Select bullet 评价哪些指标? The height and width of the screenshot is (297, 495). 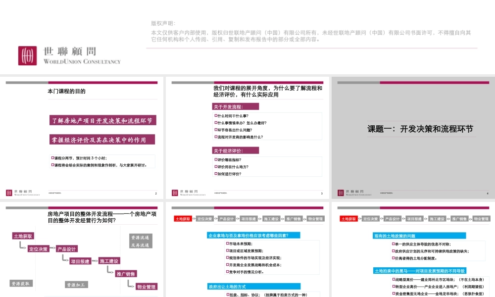coord(228,160)
